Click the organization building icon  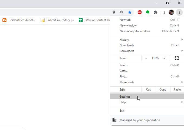coord(114,120)
